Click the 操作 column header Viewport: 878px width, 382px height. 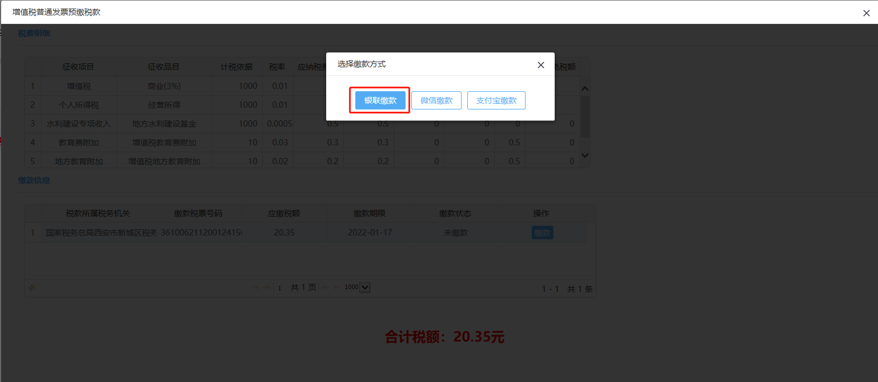point(541,214)
